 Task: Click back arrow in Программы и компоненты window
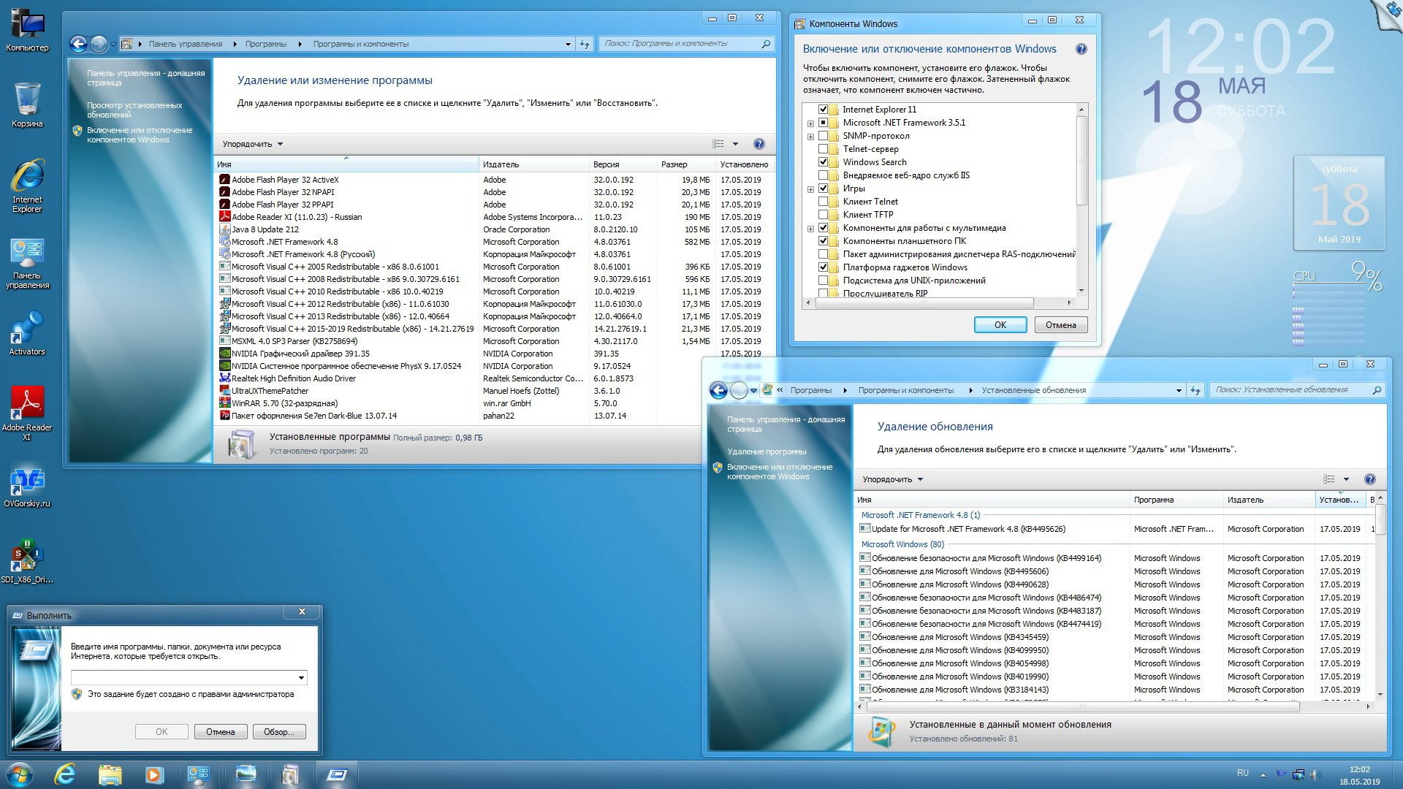tap(78, 44)
